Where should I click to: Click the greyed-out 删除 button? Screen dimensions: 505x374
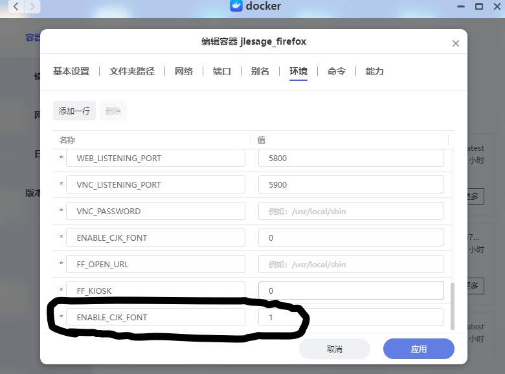pos(113,111)
